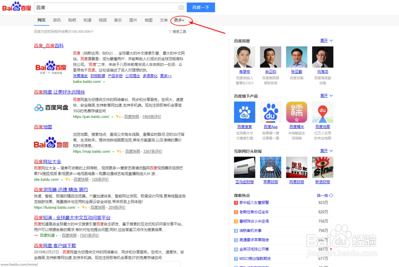Open the 搜索工具 filter
This screenshot has height=267, width=399.
point(178,31)
